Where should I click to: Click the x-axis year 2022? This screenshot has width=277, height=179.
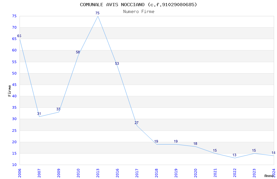(x=235, y=173)
